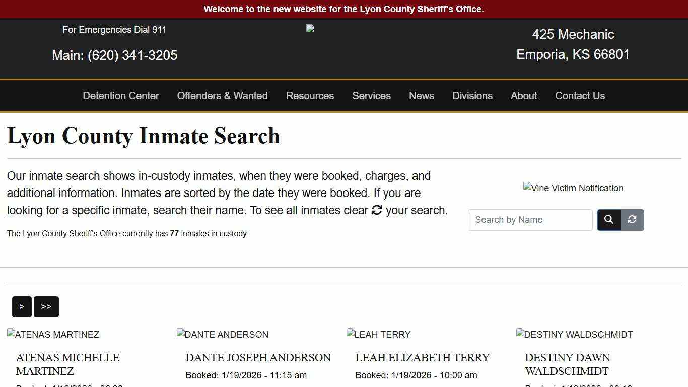
Task: Click the Search by Name input field
Action: click(x=530, y=220)
